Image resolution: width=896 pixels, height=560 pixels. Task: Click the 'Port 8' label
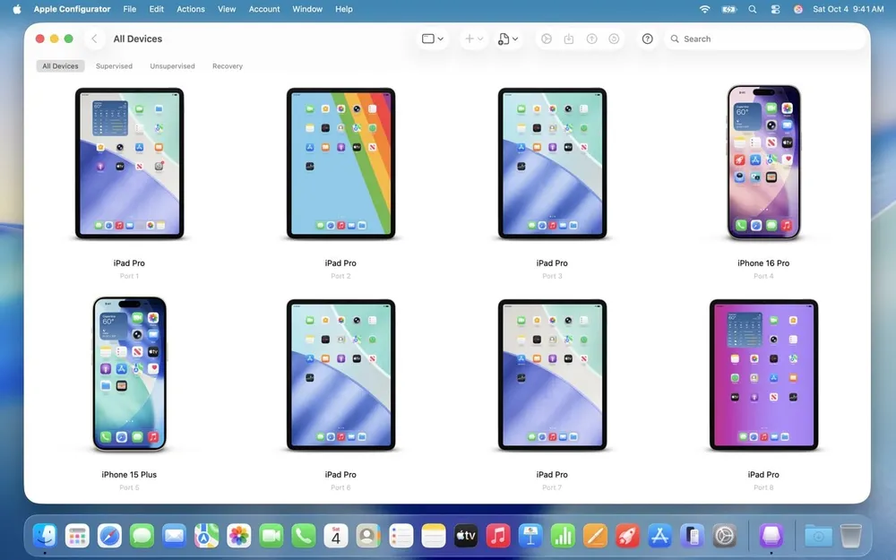763,487
